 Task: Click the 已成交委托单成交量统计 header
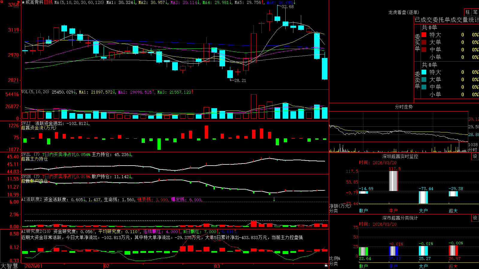click(x=447, y=20)
